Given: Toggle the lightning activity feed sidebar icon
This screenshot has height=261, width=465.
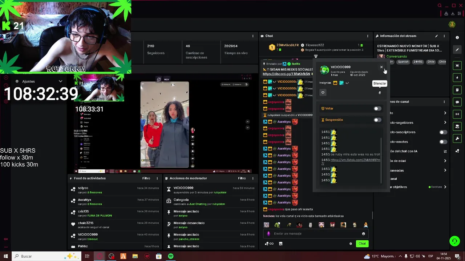Looking at the screenshot, I should (x=457, y=78).
